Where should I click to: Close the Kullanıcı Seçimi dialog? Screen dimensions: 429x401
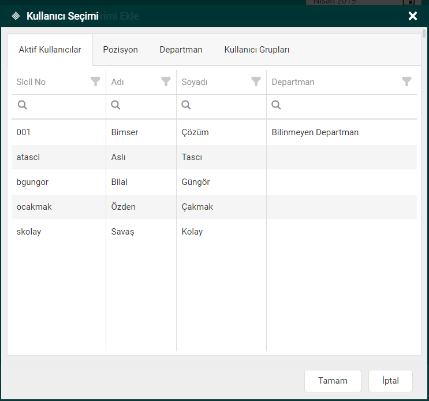(412, 16)
